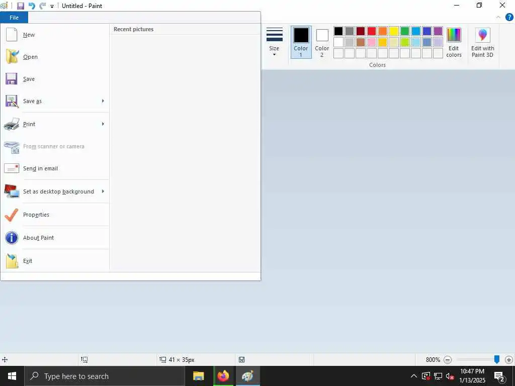Click the Redo arrow in title bar

click(42, 6)
